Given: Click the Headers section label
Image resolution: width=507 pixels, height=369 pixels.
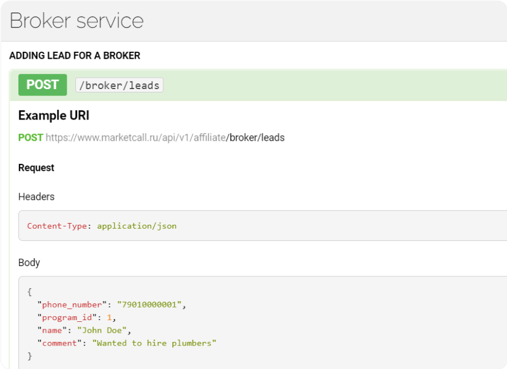Looking at the screenshot, I should 36,197.
